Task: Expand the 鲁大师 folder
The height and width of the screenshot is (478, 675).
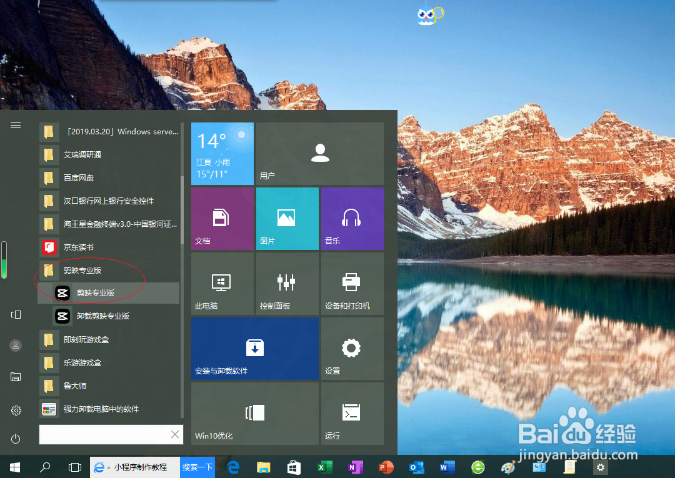Action: [x=109, y=386]
